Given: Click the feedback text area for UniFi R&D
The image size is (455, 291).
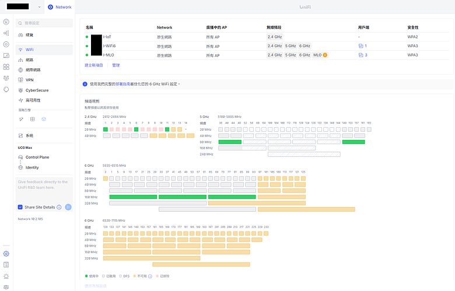Looking at the screenshot, I should pos(44,190).
